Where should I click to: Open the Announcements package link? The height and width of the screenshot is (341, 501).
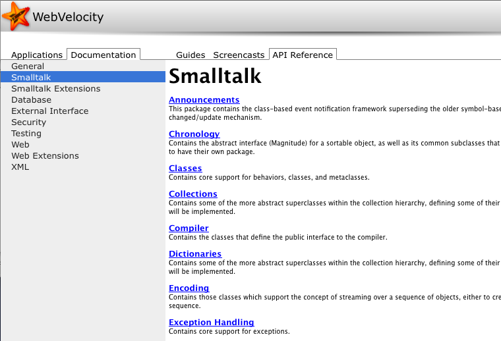pyautogui.click(x=204, y=100)
